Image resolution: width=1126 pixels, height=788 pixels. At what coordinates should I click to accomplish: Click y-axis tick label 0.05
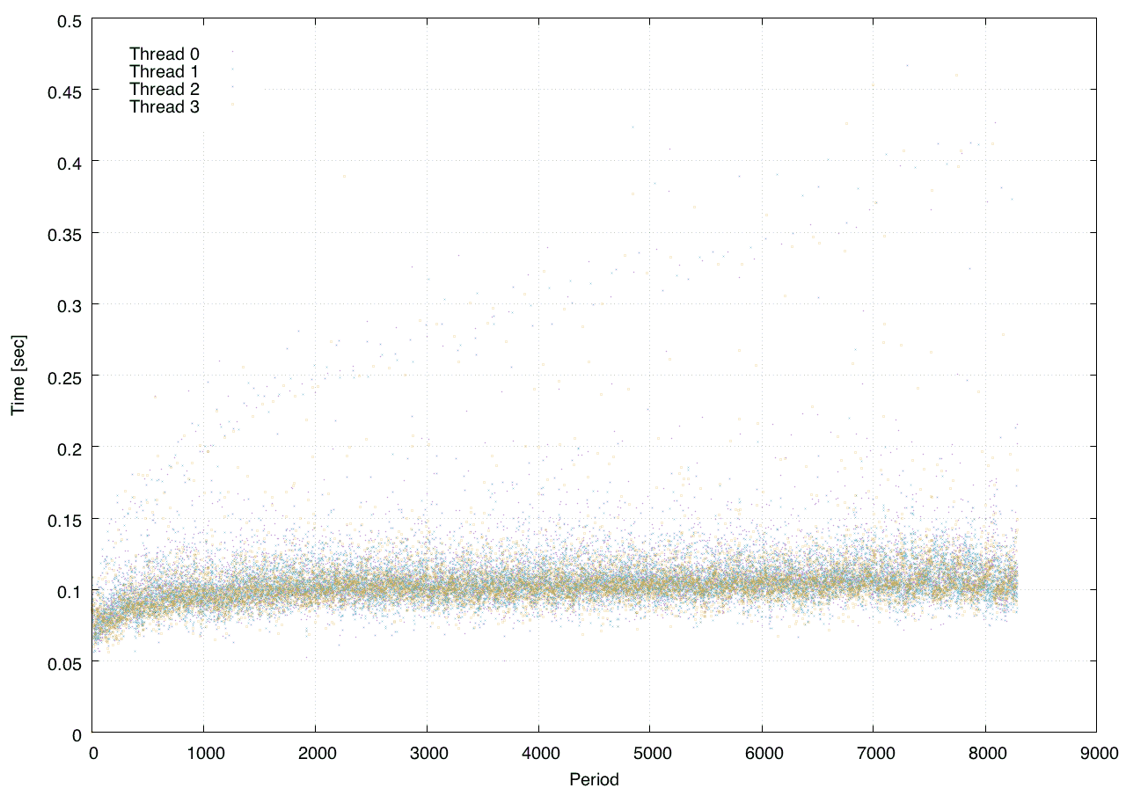tap(65, 663)
